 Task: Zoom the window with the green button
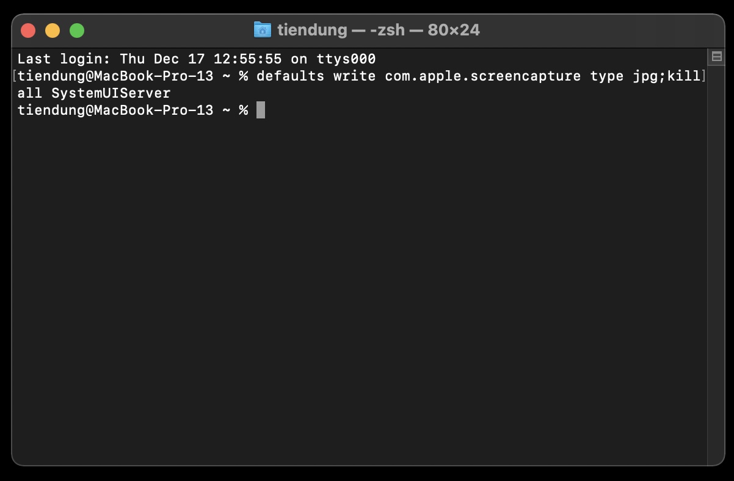(x=77, y=30)
